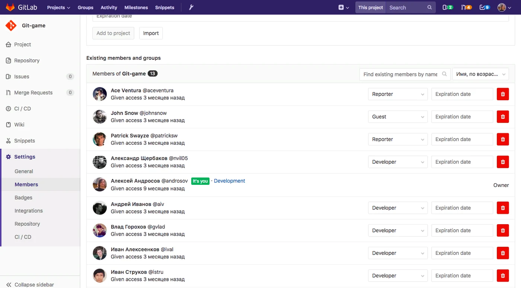Image resolution: width=521 pixels, height=288 pixels.
Task: Open Activity in the top navigation
Action: tap(109, 7)
